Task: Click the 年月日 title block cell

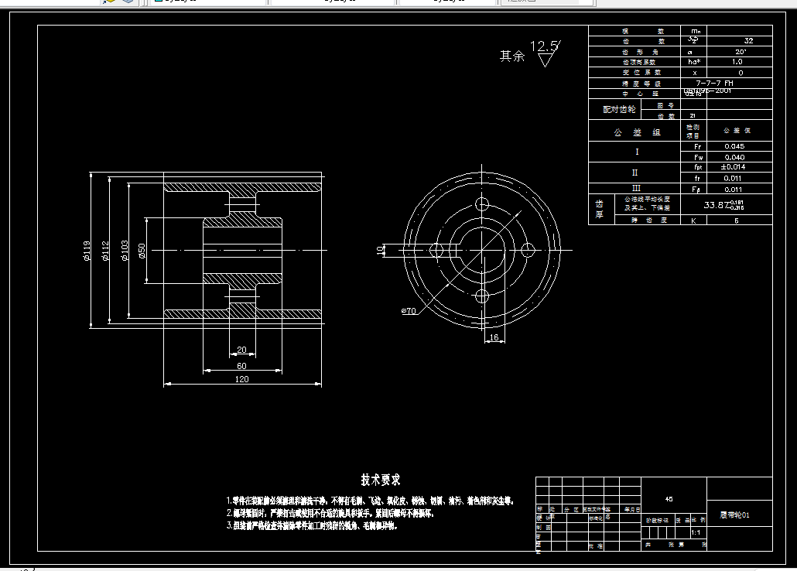Action: pyautogui.click(x=632, y=509)
